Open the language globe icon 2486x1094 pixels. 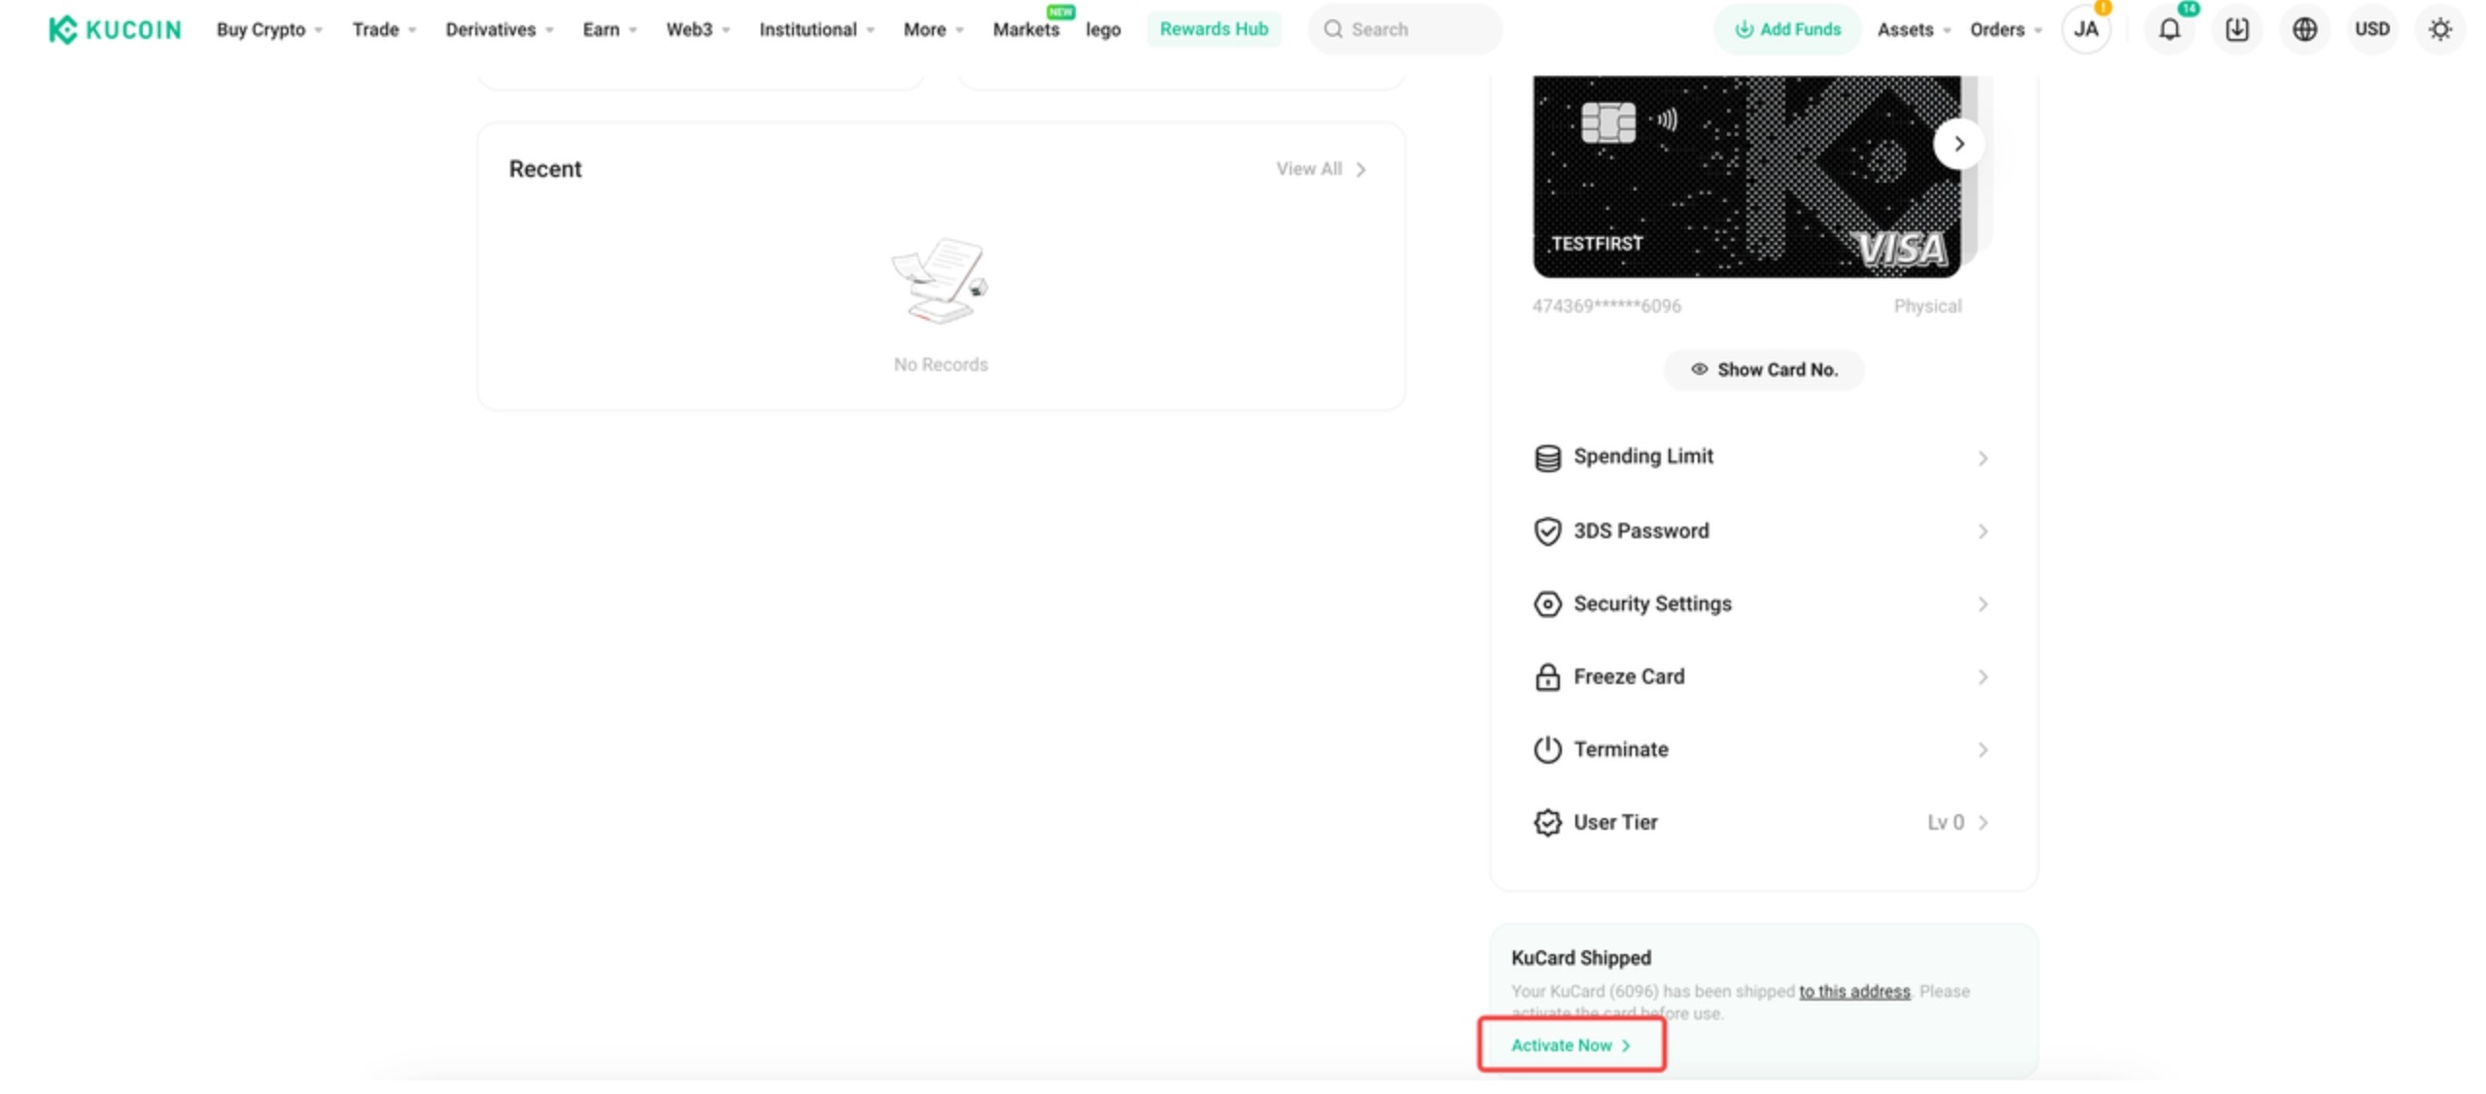point(2303,29)
